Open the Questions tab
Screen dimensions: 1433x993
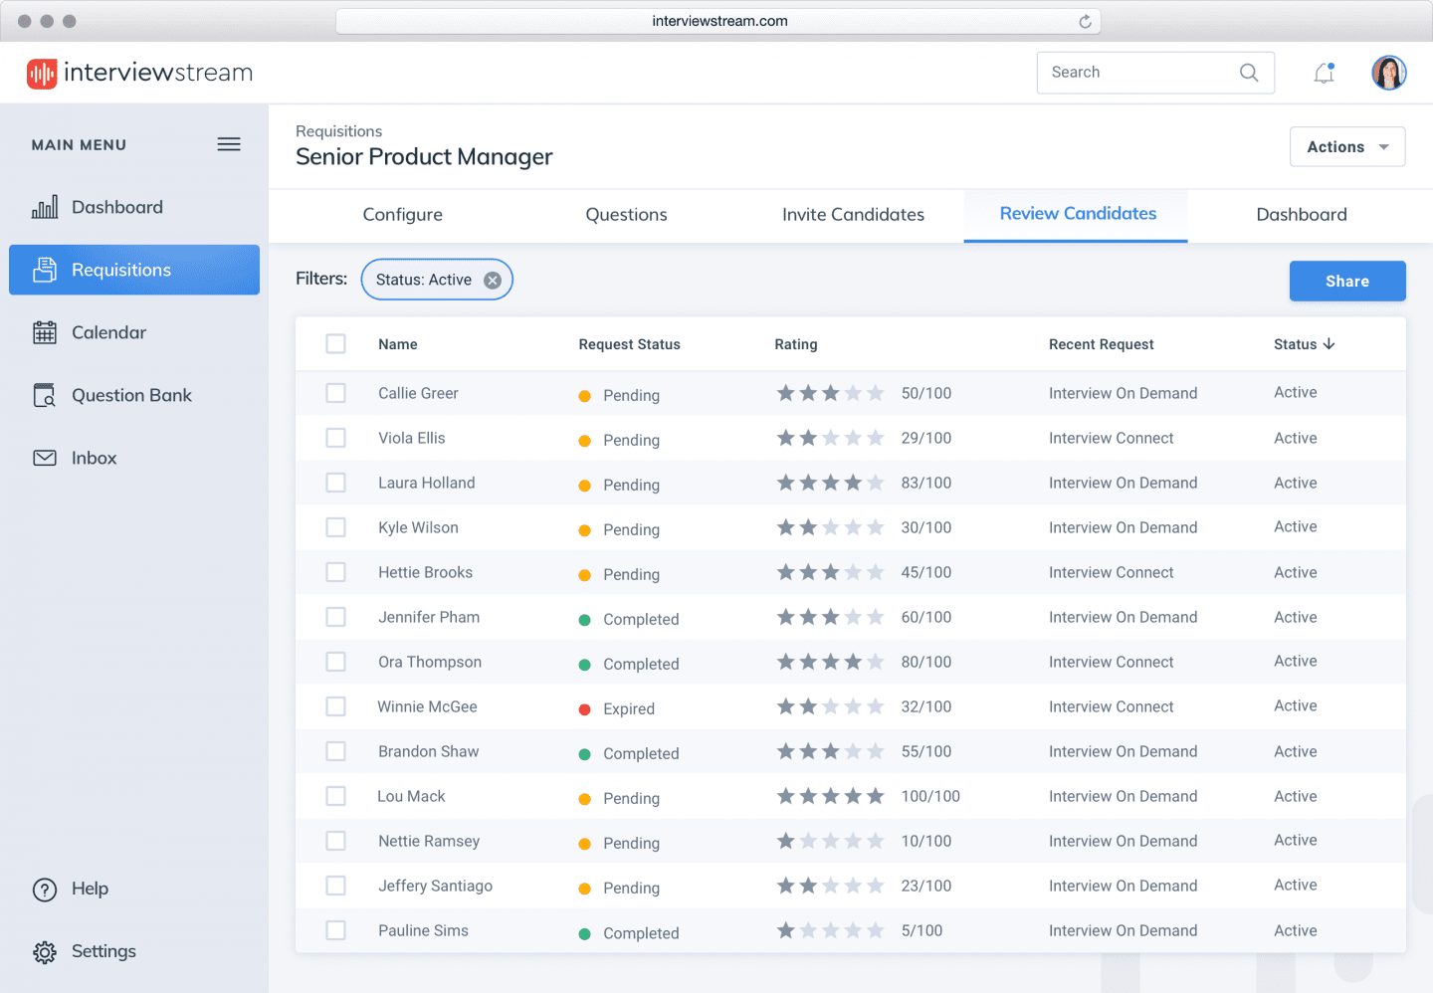[626, 215]
